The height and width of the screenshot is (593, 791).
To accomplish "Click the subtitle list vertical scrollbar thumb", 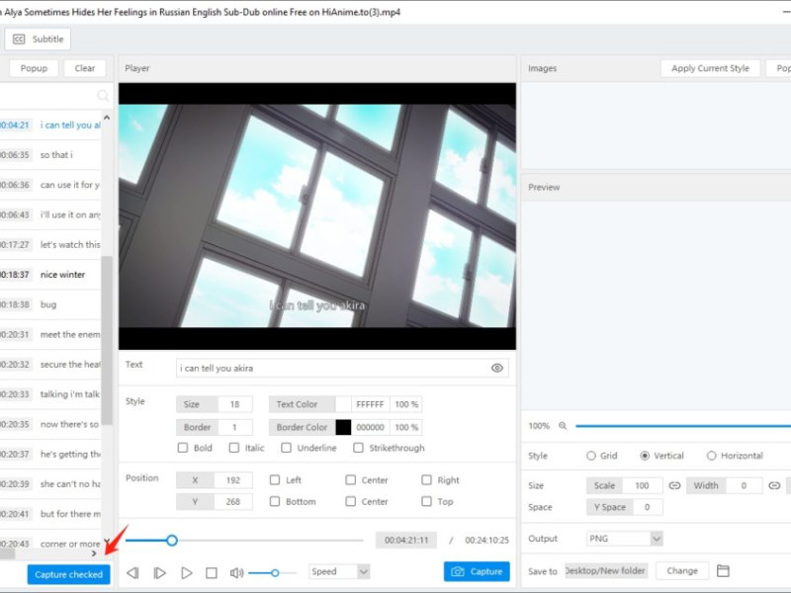I will (107, 340).
